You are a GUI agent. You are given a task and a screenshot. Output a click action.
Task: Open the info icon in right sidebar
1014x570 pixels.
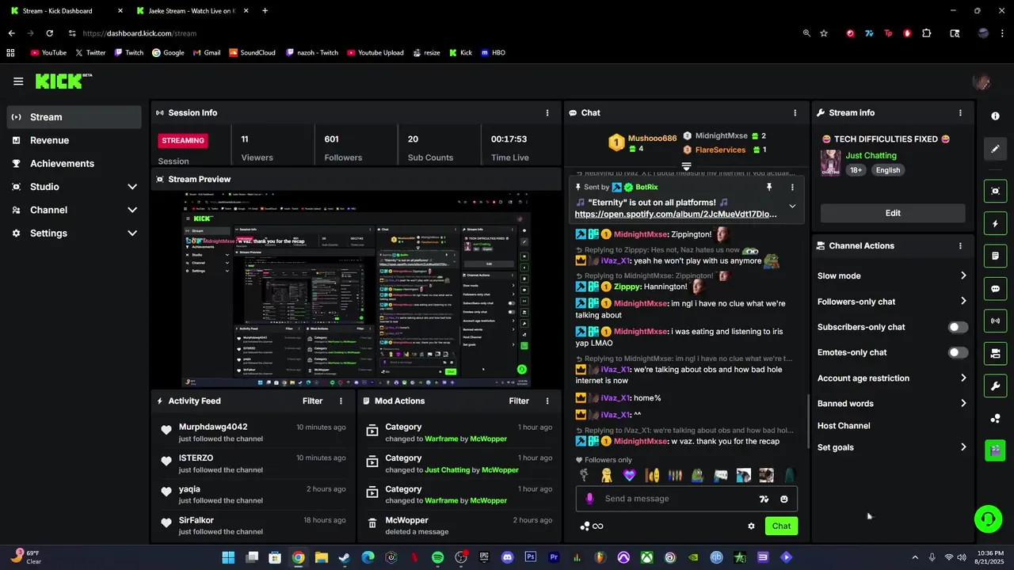coord(995,116)
